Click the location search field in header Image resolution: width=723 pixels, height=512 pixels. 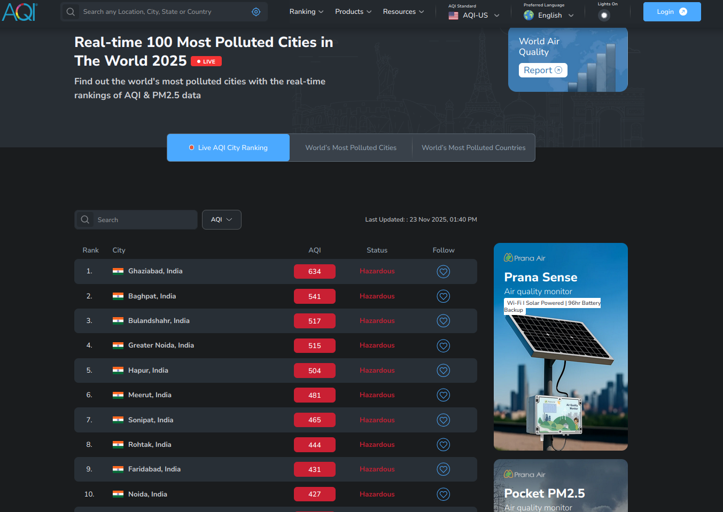[164, 12]
